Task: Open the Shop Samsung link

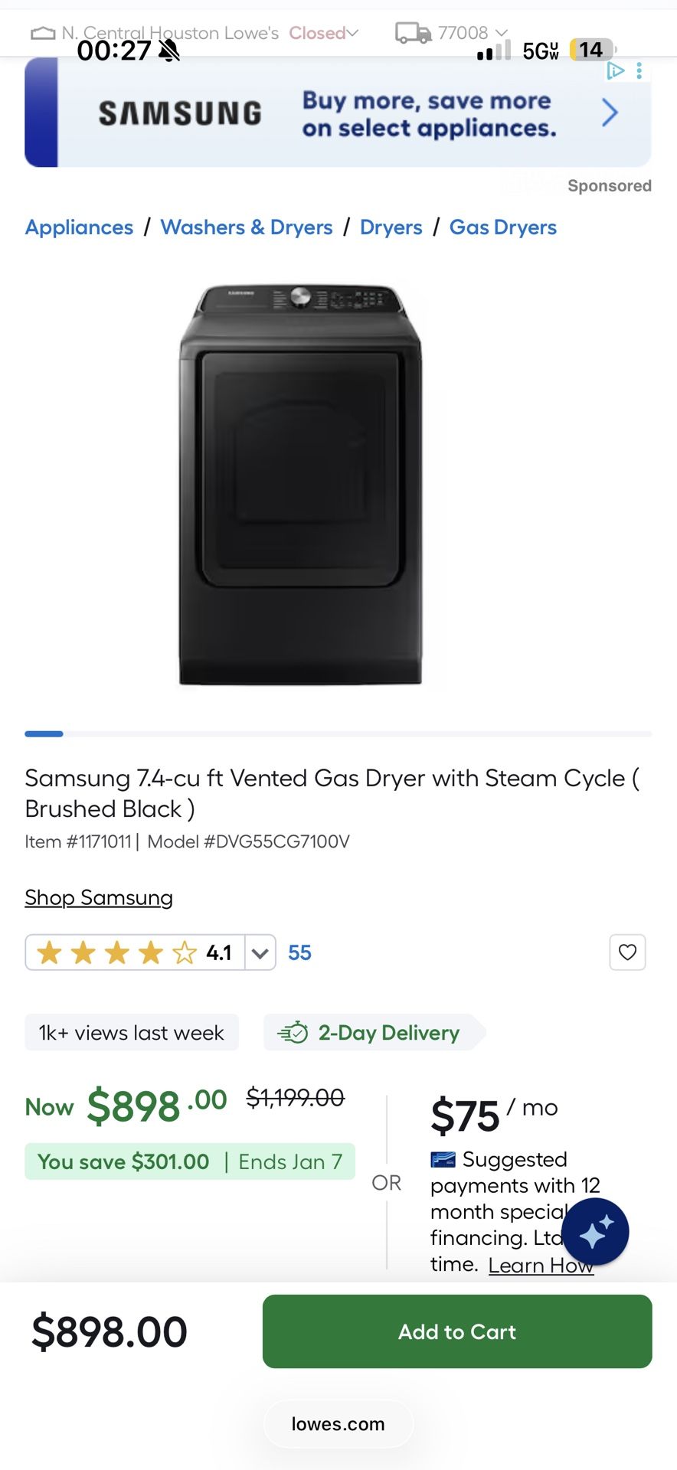Action: 99,897
